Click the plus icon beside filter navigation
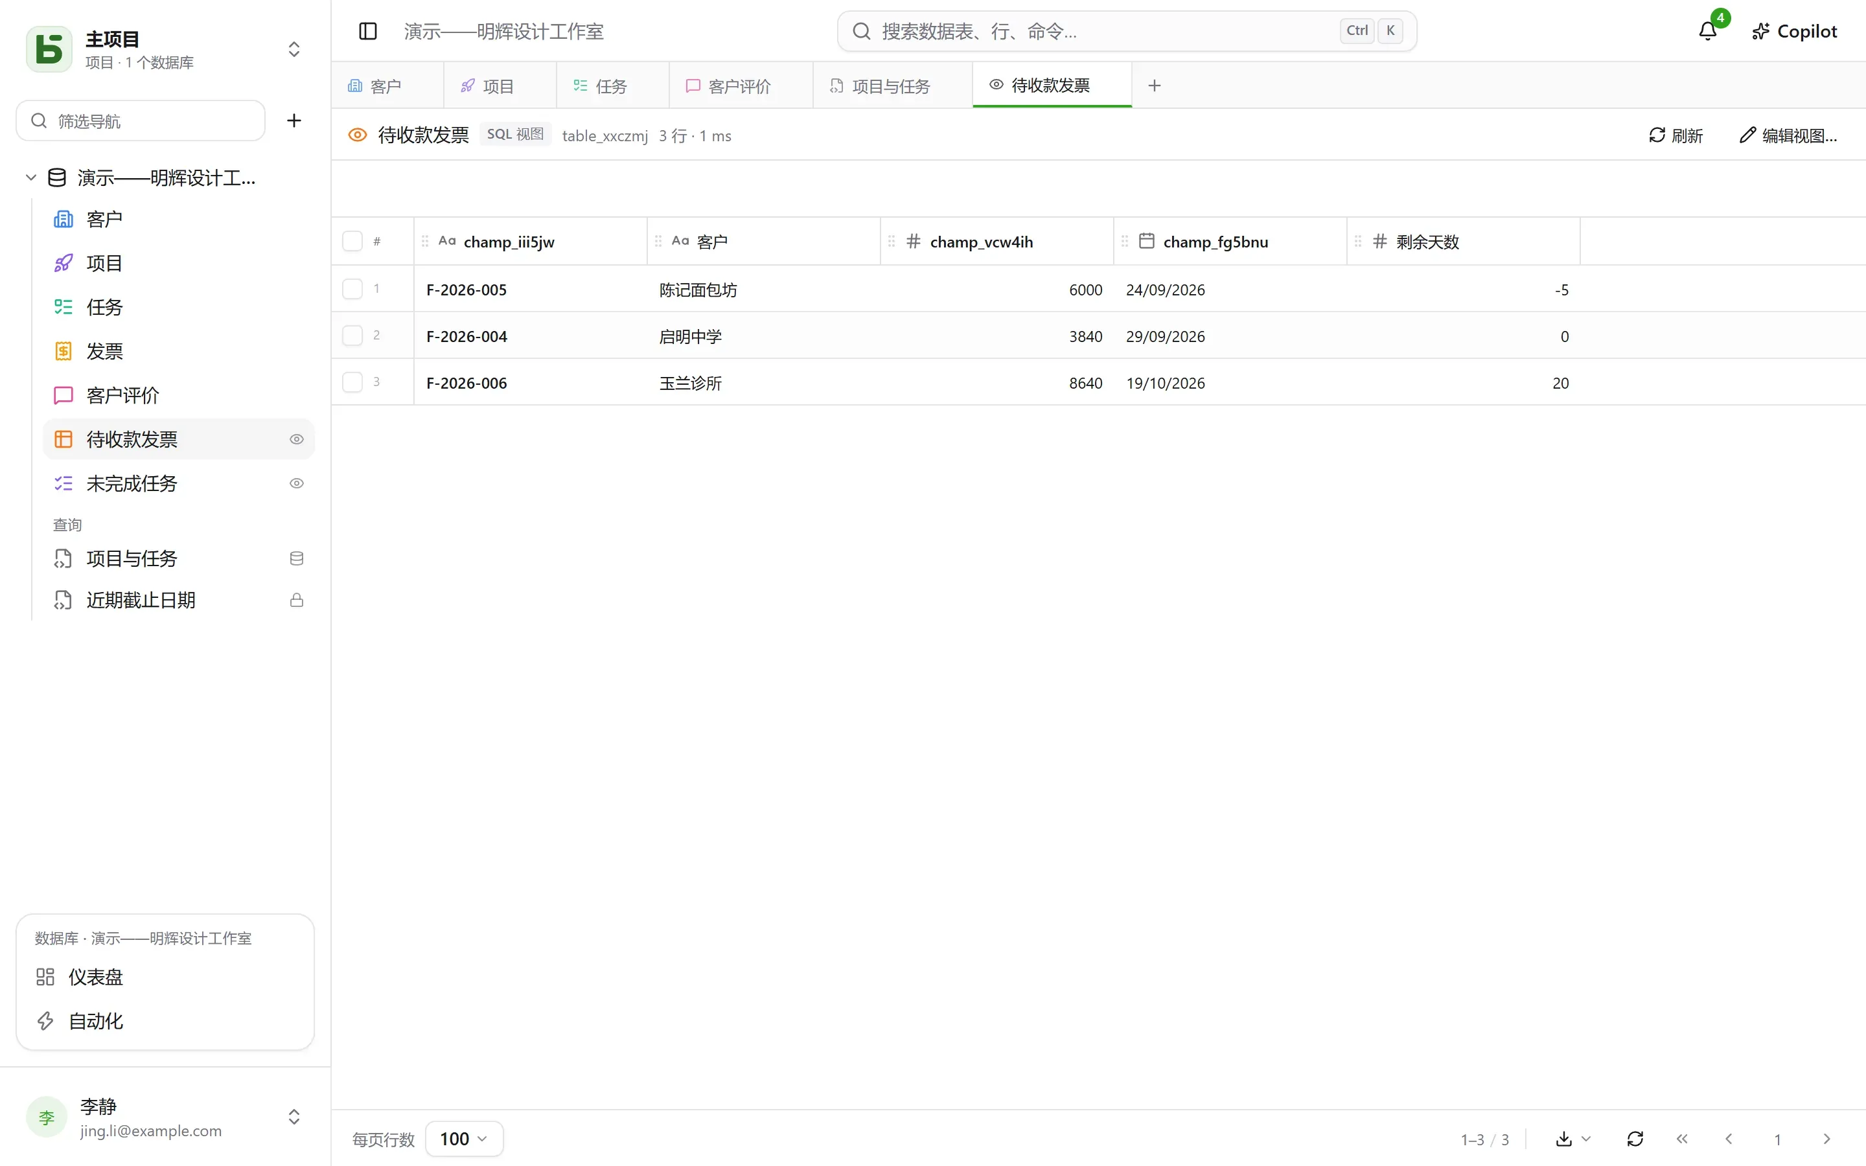The height and width of the screenshot is (1166, 1866). 294,120
